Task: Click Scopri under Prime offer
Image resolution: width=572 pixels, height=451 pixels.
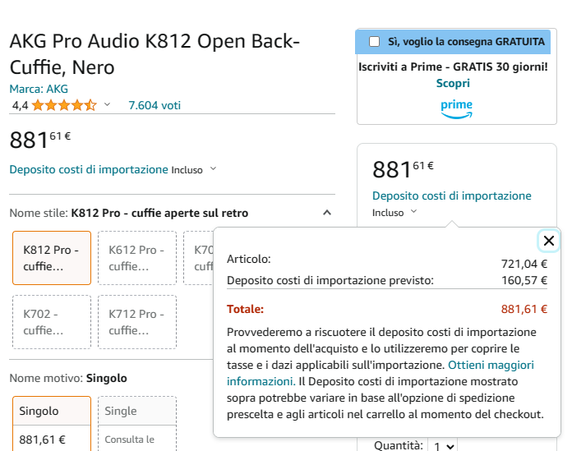Action: (x=453, y=83)
